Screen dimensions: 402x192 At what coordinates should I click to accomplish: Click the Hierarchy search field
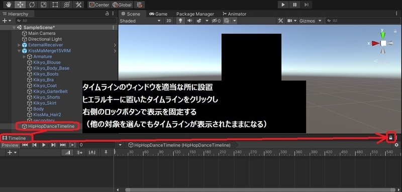pos(66,21)
